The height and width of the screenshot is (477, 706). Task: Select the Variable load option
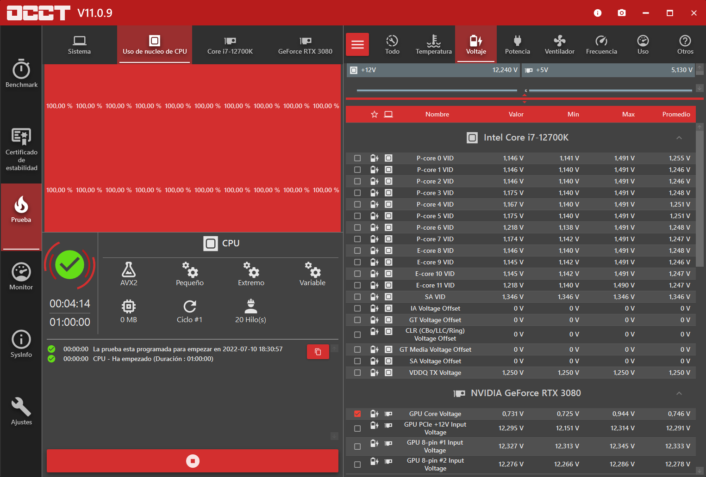(312, 274)
